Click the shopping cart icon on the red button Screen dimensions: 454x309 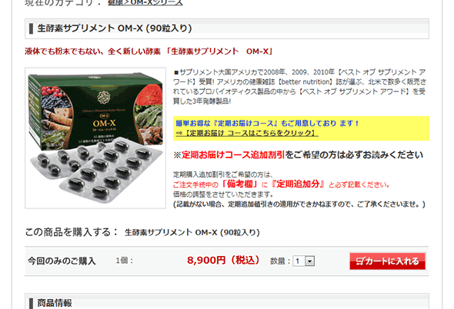(x=359, y=261)
